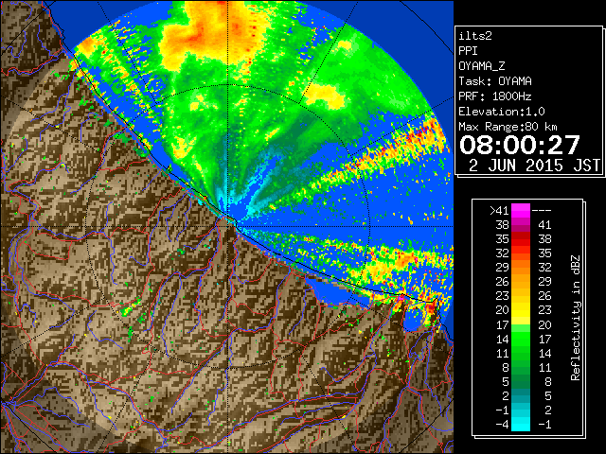Select the '-4' legend label
The height and width of the screenshot is (454, 606).
tap(502, 425)
